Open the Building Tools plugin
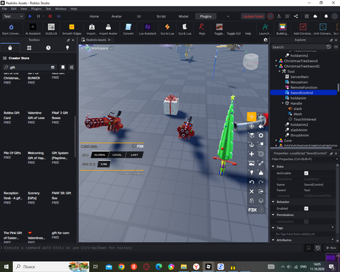This screenshot has width=340, height=272. click(x=282, y=29)
